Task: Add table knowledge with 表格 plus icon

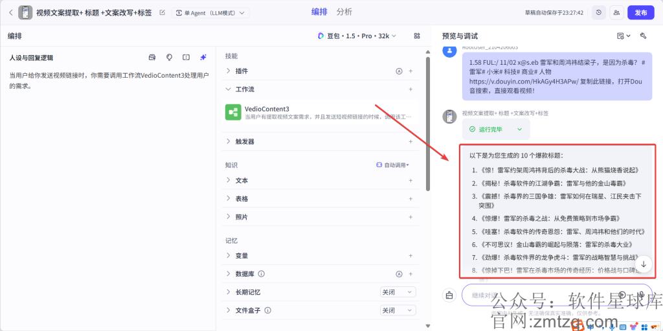Action: [x=410, y=198]
